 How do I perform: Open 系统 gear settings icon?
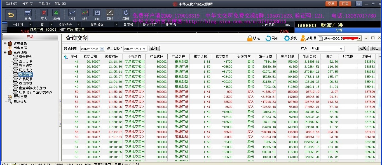click(x=287, y=38)
